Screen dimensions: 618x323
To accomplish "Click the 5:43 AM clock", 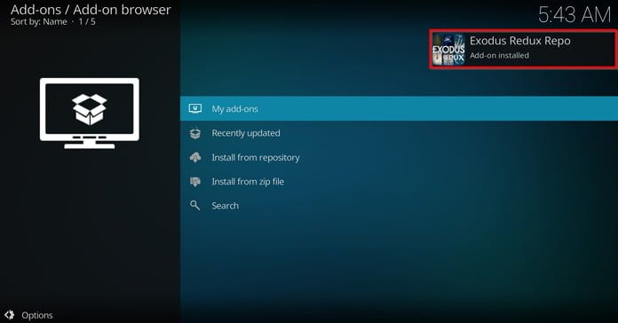I will click(x=574, y=15).
